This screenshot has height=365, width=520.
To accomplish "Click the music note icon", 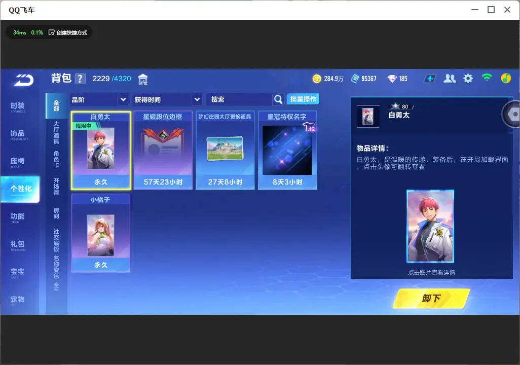I will (x=506, y=78).
